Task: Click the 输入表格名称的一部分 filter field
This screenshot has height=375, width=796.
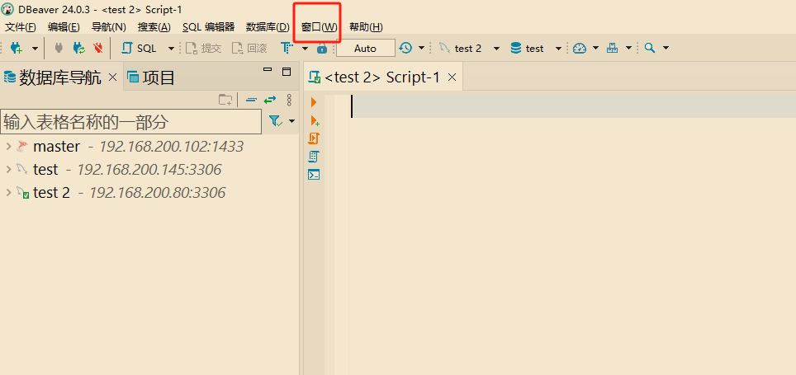Action: [131, 122]
